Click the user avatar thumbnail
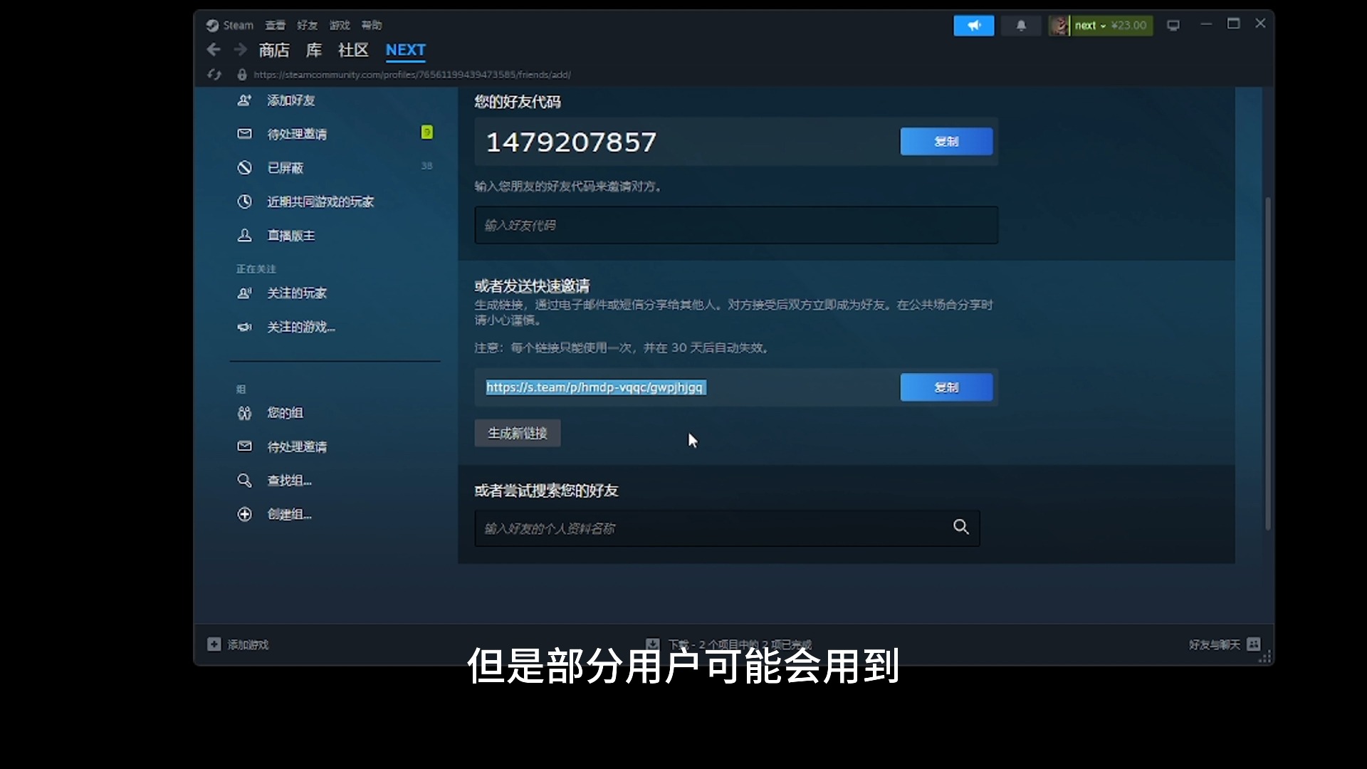Viewport: 1367px width, 769px height. click(x=1059, y=25)
